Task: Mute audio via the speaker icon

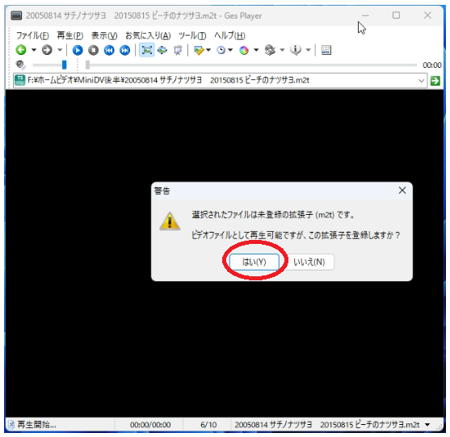Action: [20, 65]
